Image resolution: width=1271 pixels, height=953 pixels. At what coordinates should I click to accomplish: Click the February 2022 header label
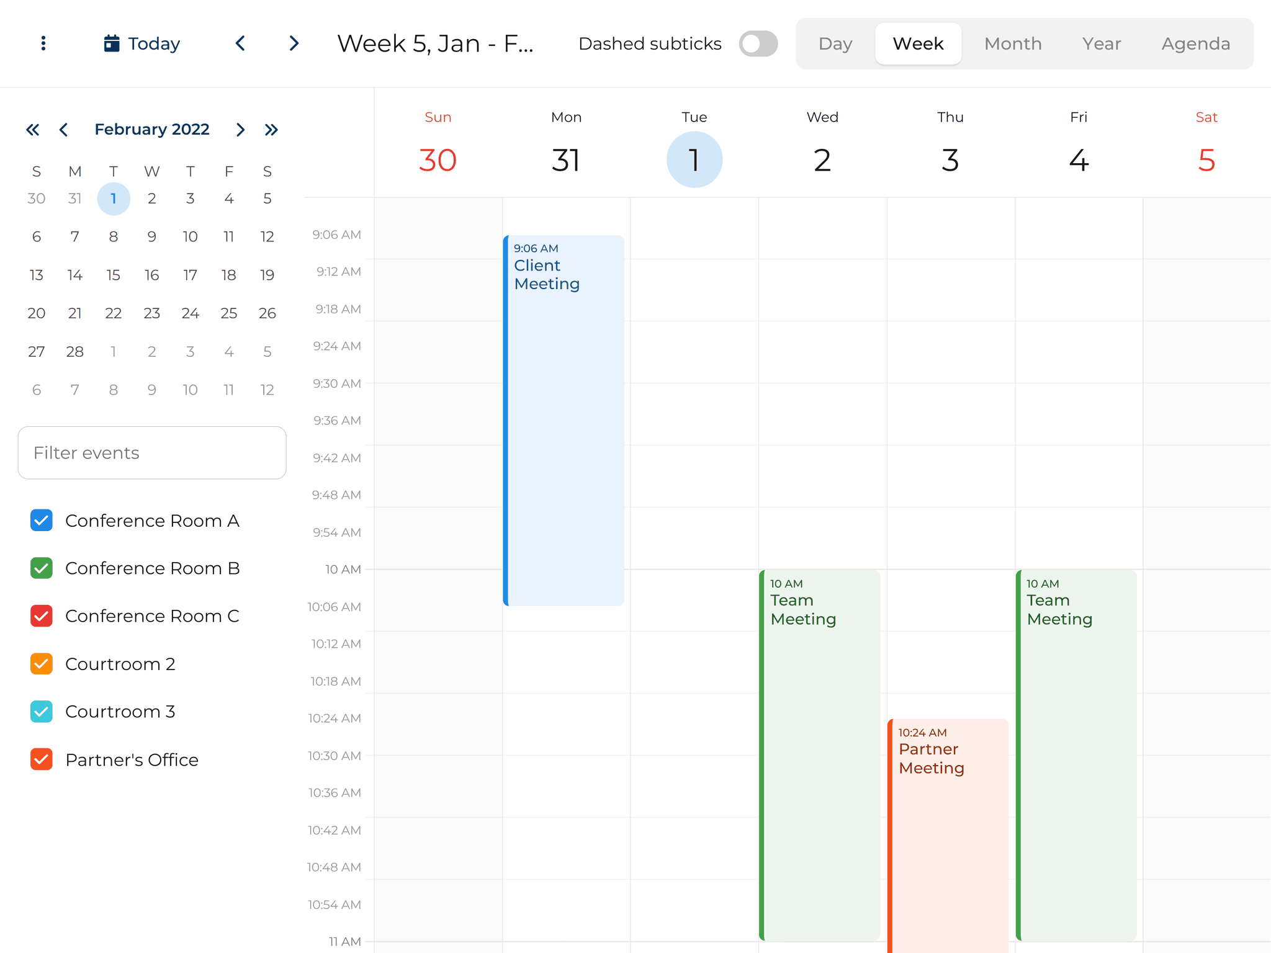[151, 129]
